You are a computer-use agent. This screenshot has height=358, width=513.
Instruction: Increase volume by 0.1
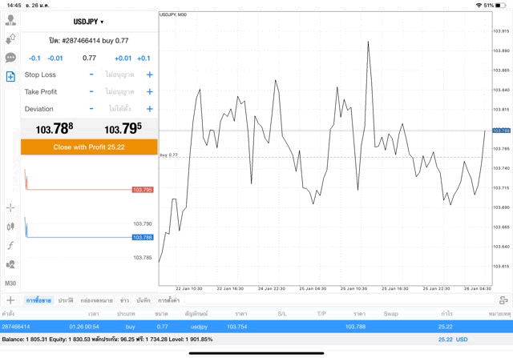point(143,58)
